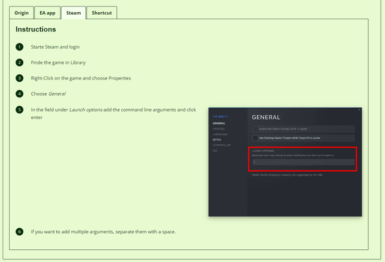Viewport: 385px width, 262px height.
Task: Click the 'Choose General' step text
Action: pyautogui.click(x=48, y=94)
